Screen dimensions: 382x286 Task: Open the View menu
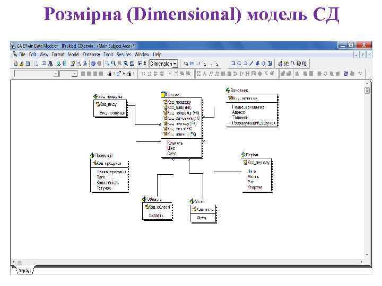click(44, 55)
